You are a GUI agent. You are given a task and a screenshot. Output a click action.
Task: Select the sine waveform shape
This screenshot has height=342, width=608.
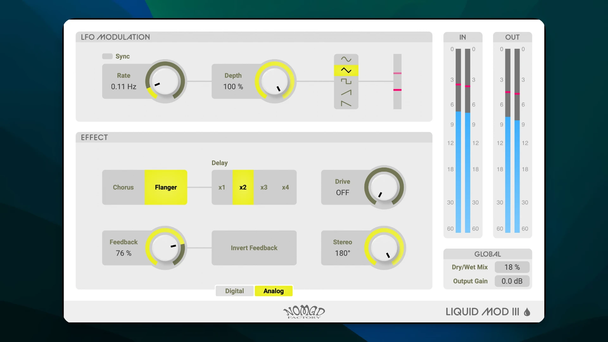coord(346,59)
